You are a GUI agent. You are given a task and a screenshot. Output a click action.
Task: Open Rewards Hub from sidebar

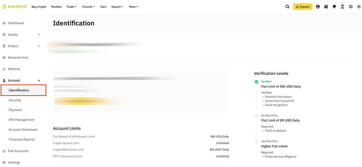[17, 58]
